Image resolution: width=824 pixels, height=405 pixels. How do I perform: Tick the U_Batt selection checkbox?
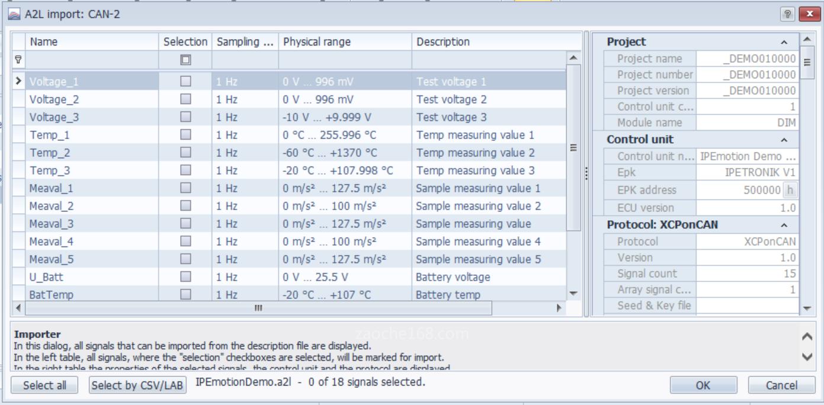tap(185, 277)
